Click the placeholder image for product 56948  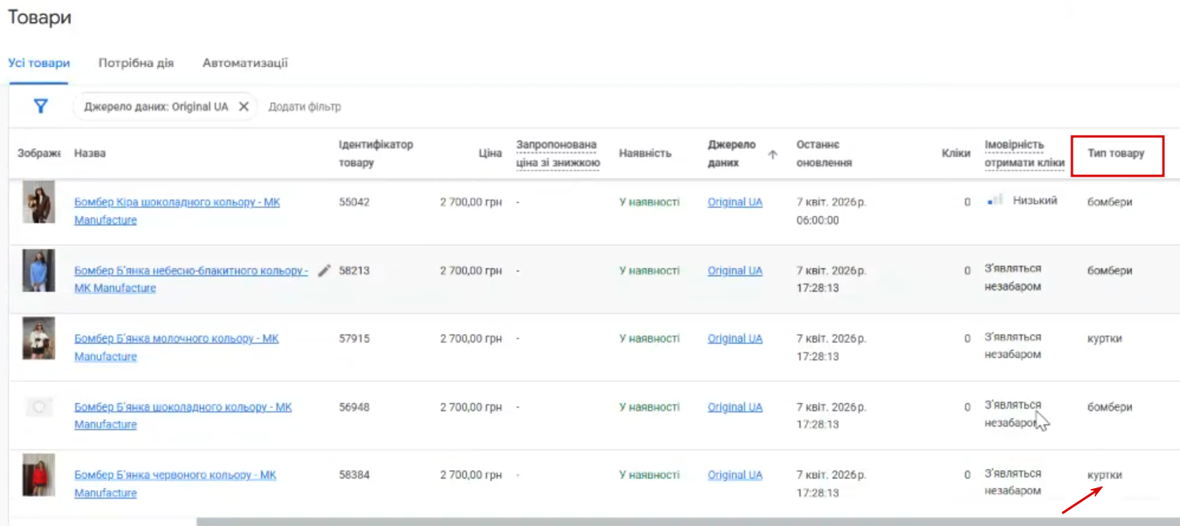[39, 407]
